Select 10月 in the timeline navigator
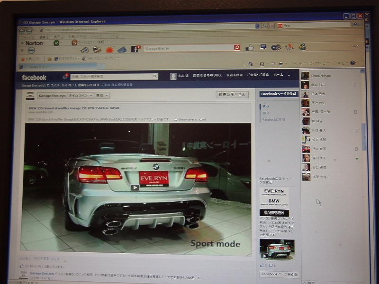Screen dimensions: 379x284 (265, 113)
